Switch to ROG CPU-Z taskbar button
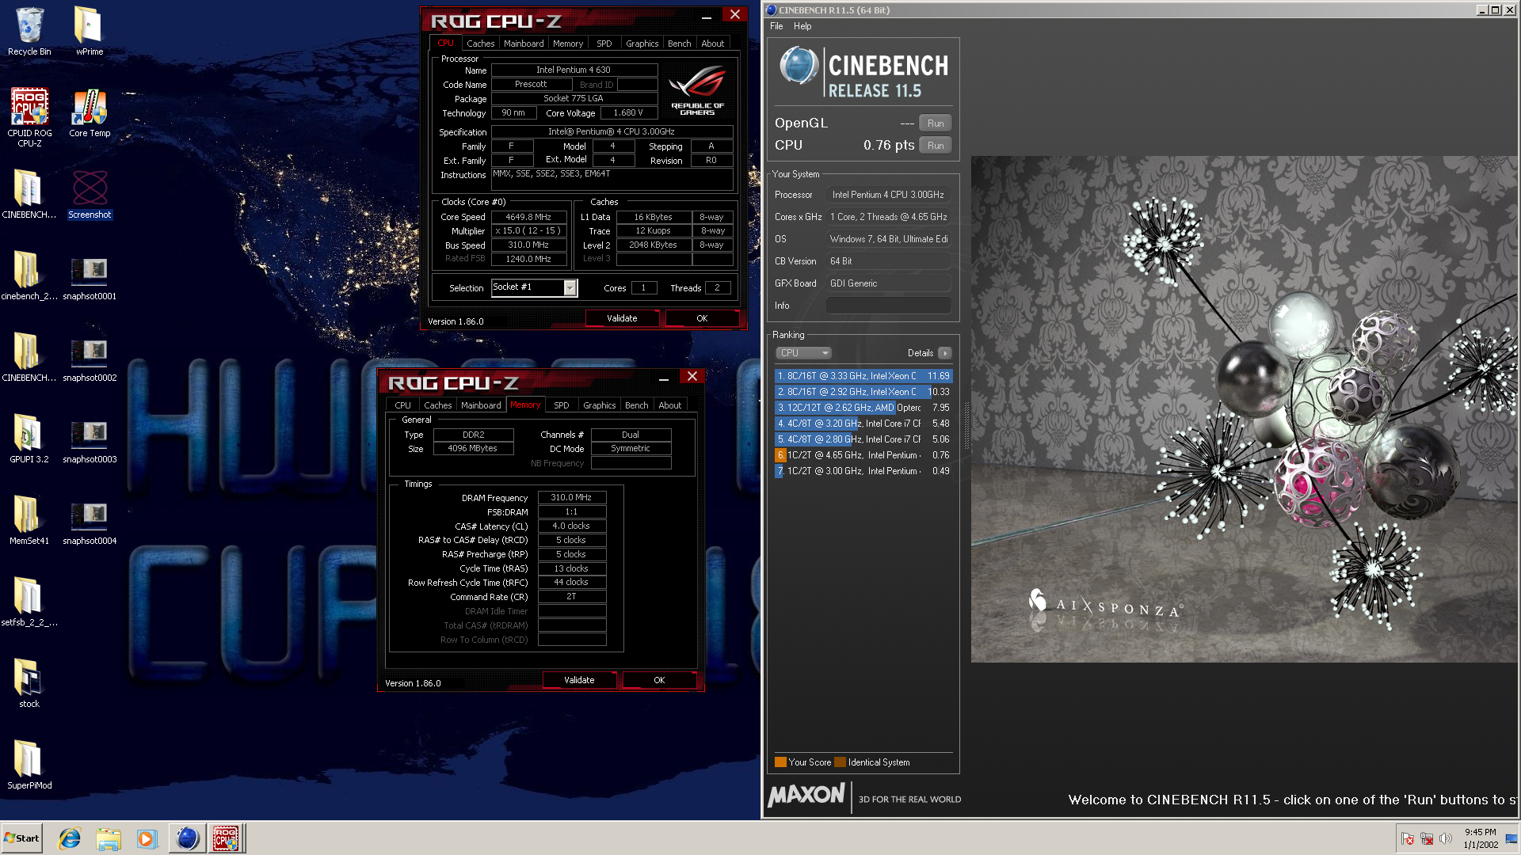The height and width of the screenshot is (855, 1521). (x=227, y=838)
